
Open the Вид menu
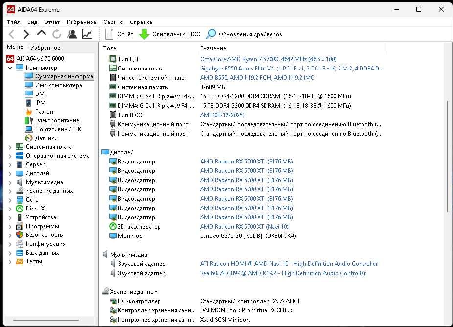coord(32,22)
